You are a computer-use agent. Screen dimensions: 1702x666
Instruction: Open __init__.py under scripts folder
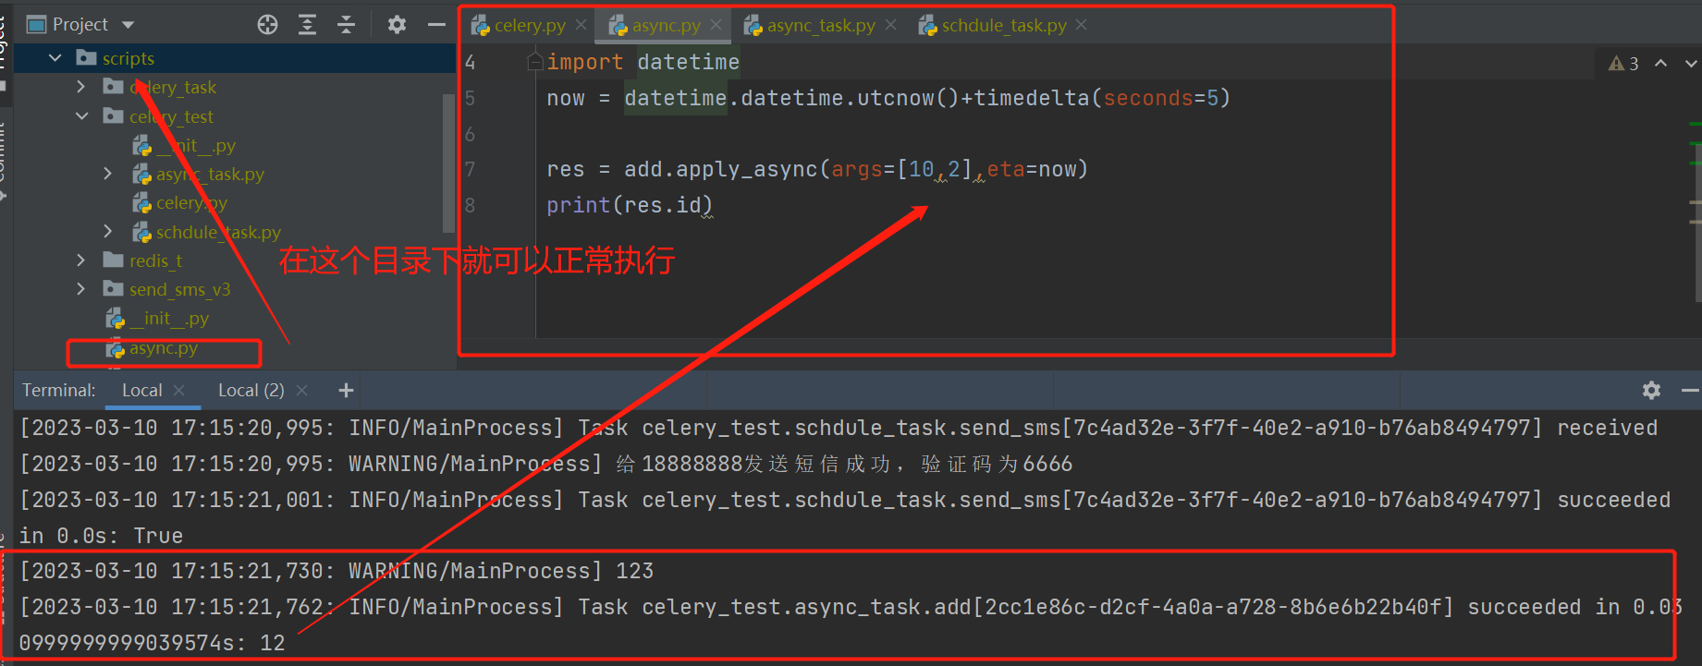(x=169, y=318)
